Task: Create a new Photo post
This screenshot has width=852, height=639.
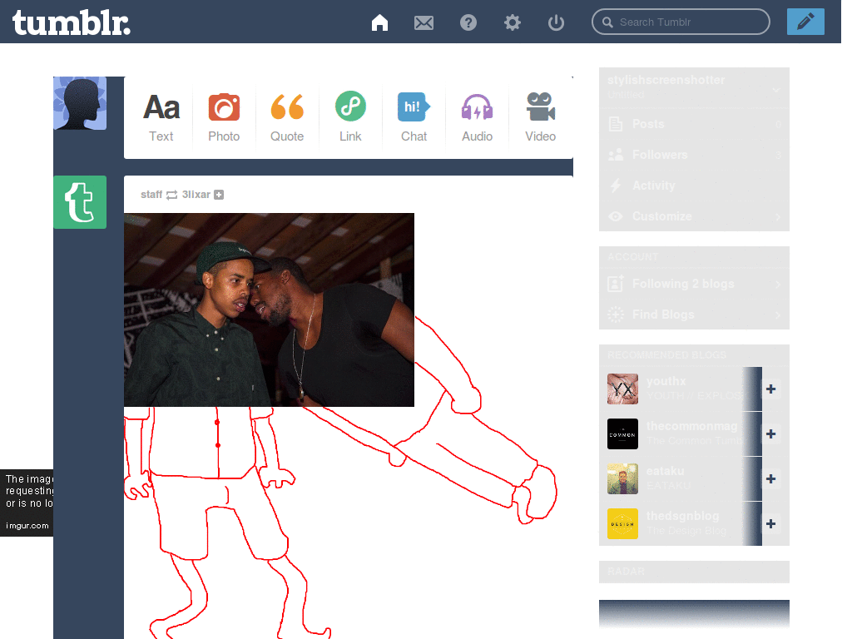Action: (224, 117)
